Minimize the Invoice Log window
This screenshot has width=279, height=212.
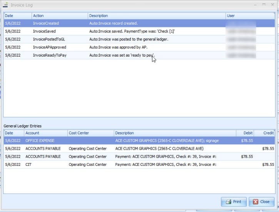(x=256, y=5)
